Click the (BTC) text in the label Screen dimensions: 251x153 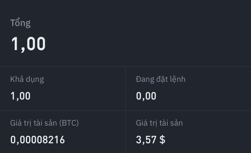69,123
